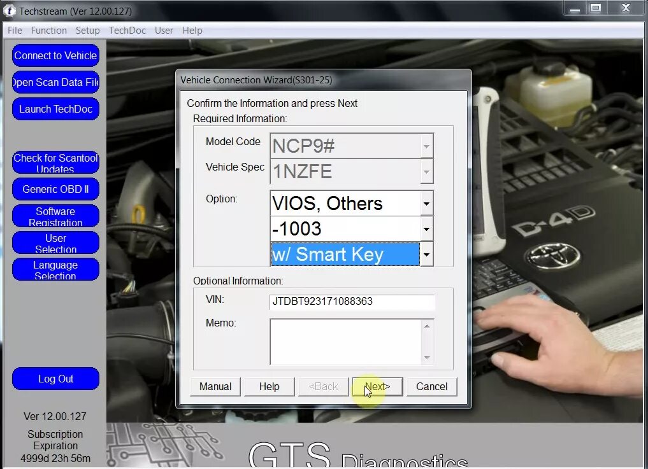Open Language Selection
The width and height of the screenshot is (648, 469).
(55, 270)
